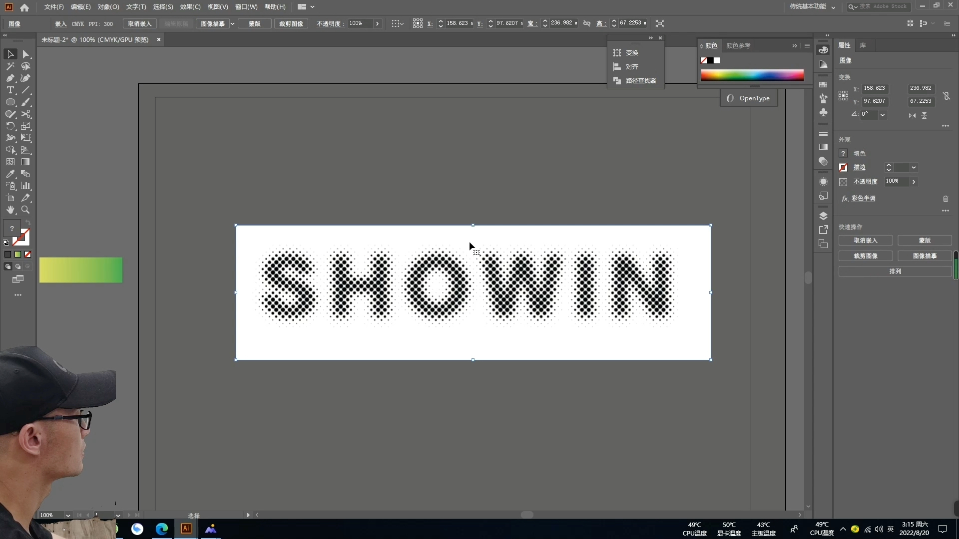Switch to the 颜色参考 tab
Viewport: 959px width, 539px height.
point(738,46)
